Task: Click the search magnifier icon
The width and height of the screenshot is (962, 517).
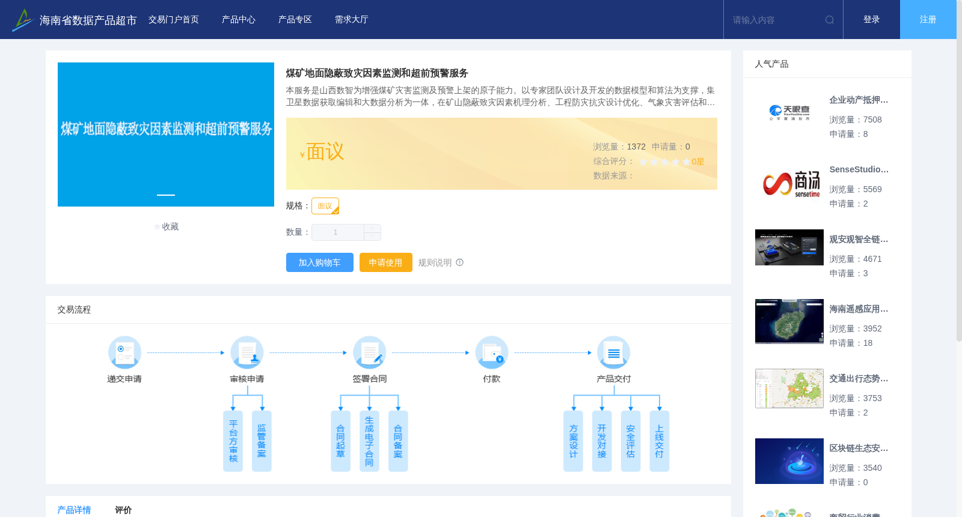Action: (830, 20)
